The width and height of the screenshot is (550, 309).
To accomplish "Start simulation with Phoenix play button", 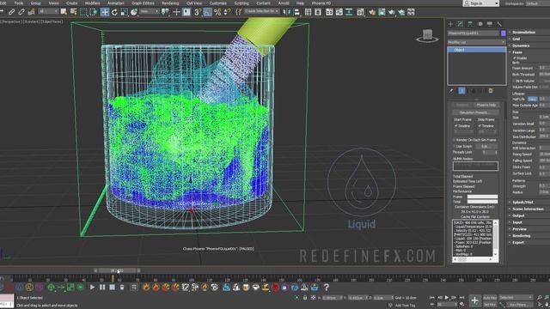I will [92, 288].
